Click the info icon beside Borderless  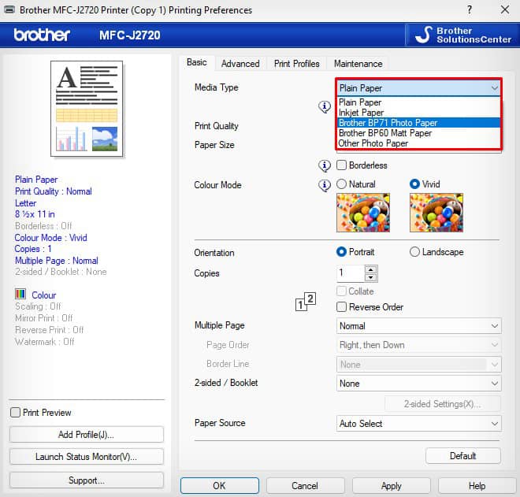325,165
